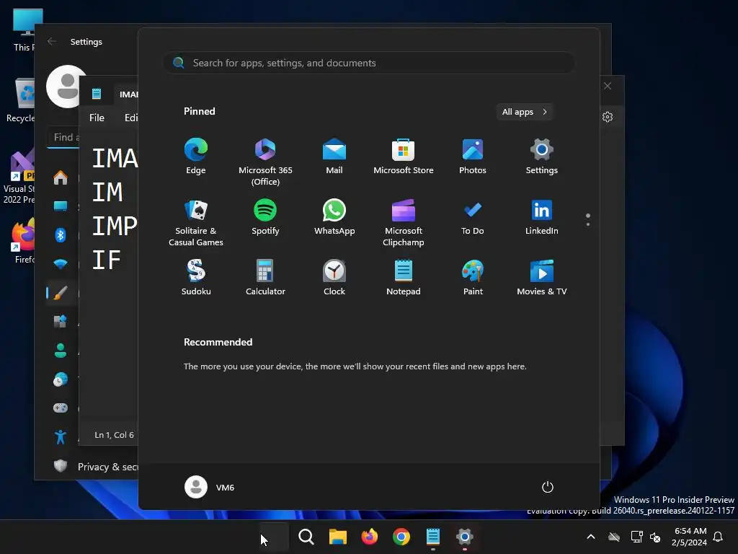738x554 pixels.
Task: Open the To Do app
Action: tap(473, 217)
